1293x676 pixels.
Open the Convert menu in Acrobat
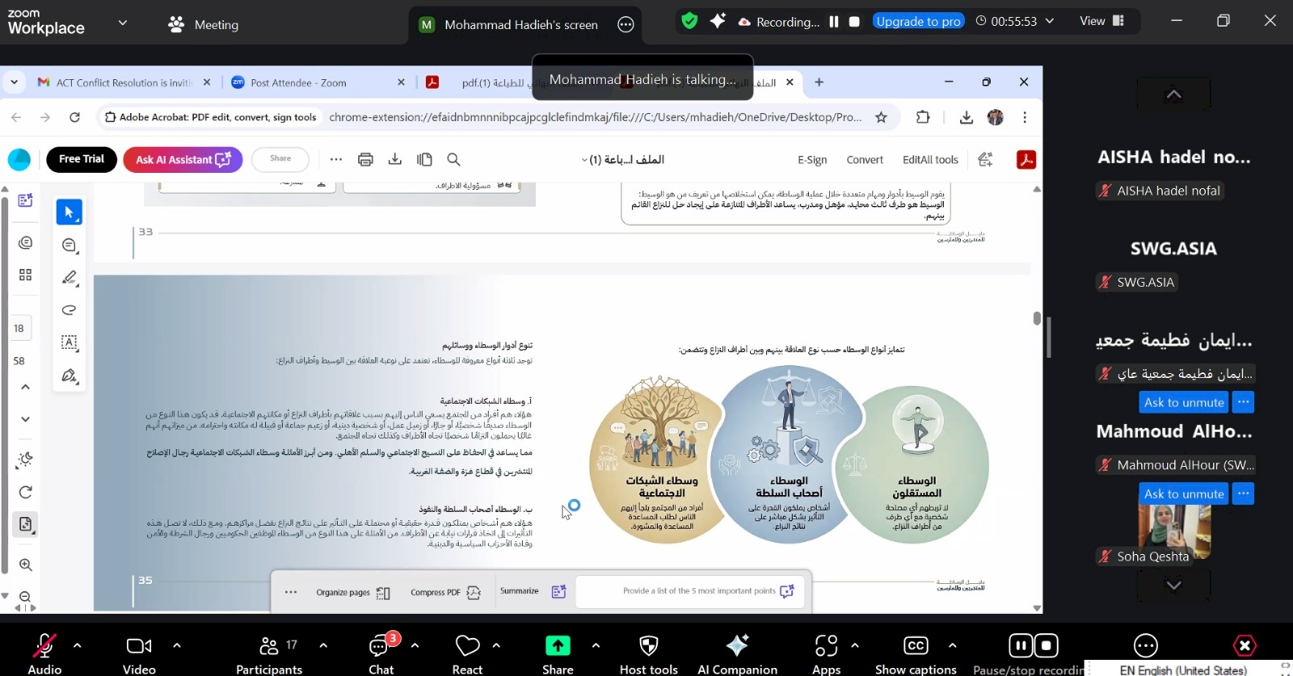coord(864,160)
